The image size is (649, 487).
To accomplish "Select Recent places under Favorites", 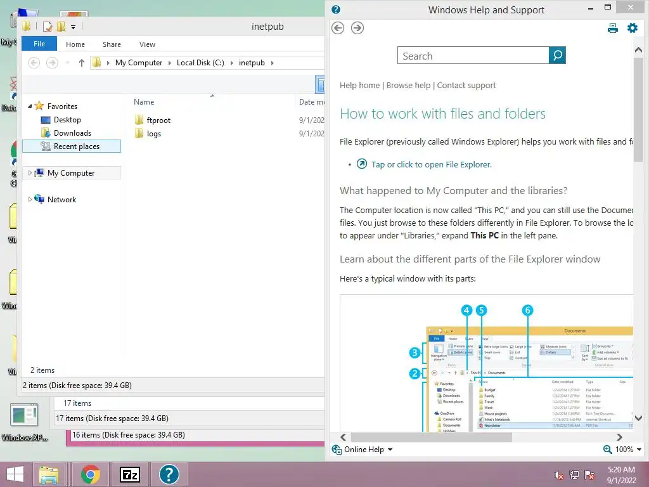I will pos(77,146).
